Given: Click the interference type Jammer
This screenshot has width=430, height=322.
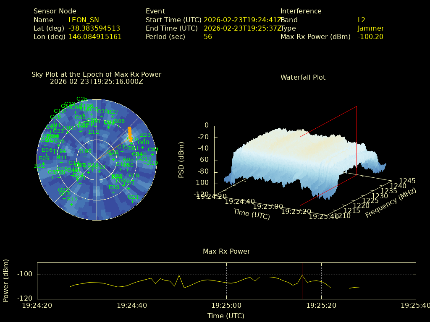Looking at the screenshot, I should 370,28.
